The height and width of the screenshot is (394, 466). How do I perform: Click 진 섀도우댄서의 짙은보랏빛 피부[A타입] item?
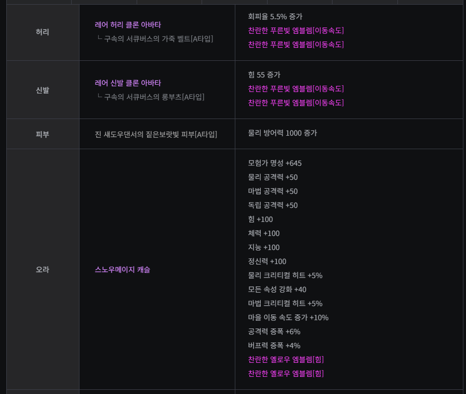[x=156, y=135]
